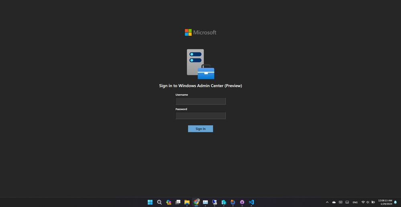401x207 pixels.
Task: Open taskbar Search
Action: 159,202
